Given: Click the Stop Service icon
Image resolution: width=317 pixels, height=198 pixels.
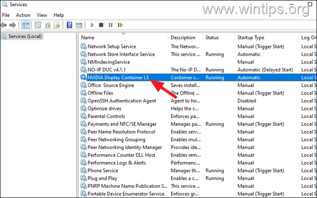Looking at the screenshot, I should 101,25.
